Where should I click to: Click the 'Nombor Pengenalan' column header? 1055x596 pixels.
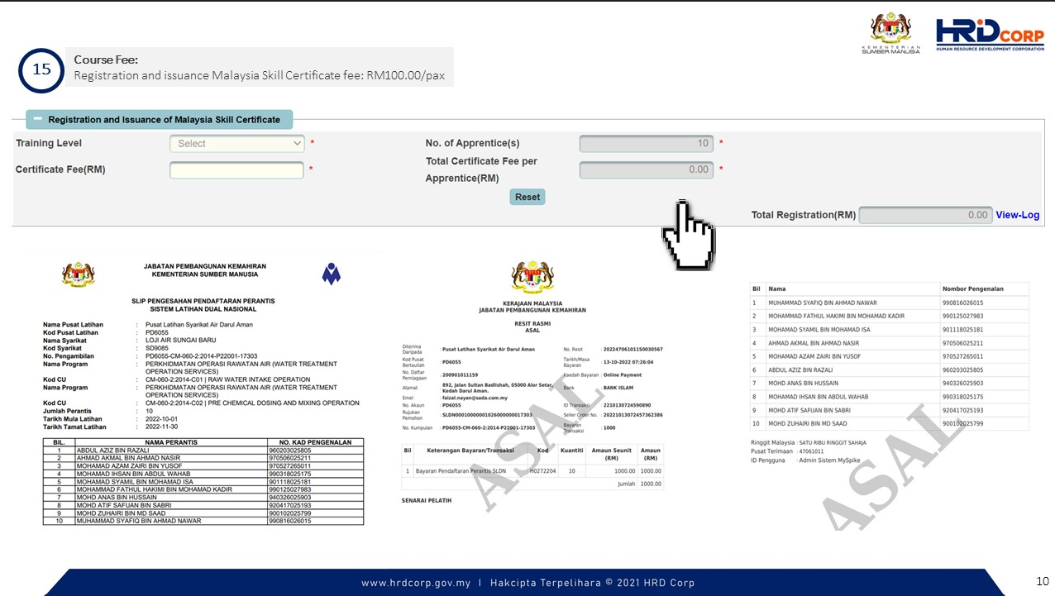[x=973, y=288]
